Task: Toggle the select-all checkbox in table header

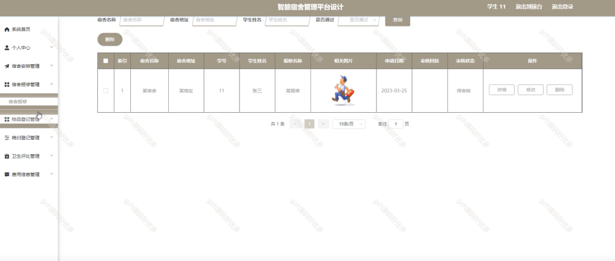Action: click(106, 61)
